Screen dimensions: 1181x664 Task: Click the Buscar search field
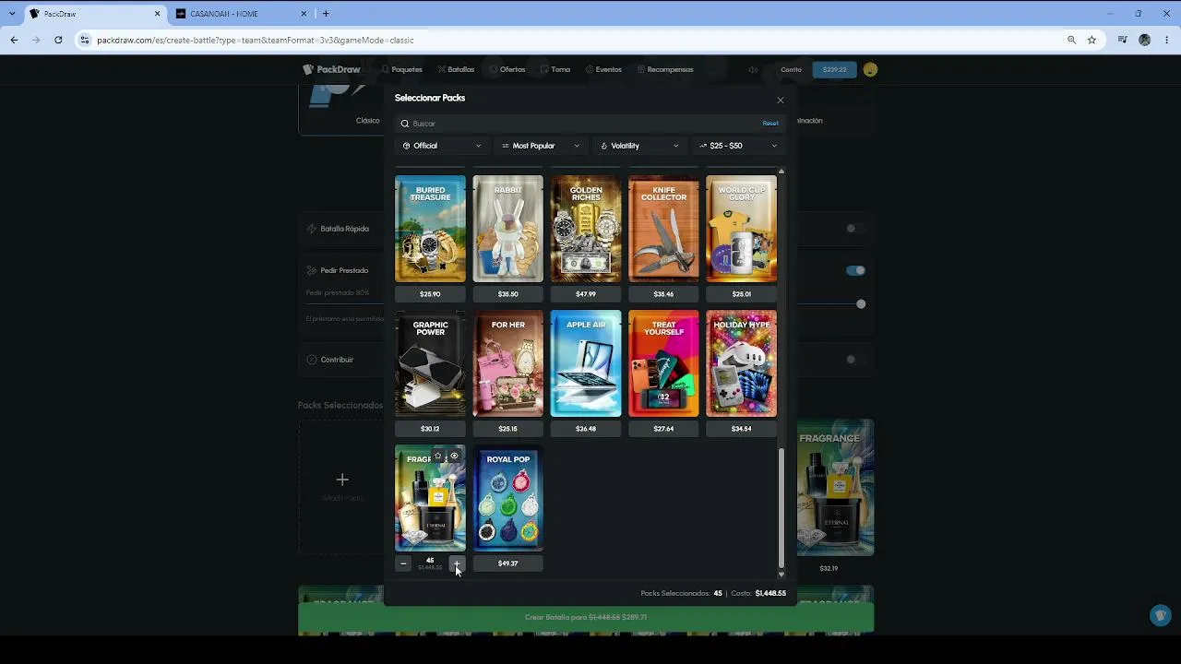pyautogui.click(x=589, y=124)
